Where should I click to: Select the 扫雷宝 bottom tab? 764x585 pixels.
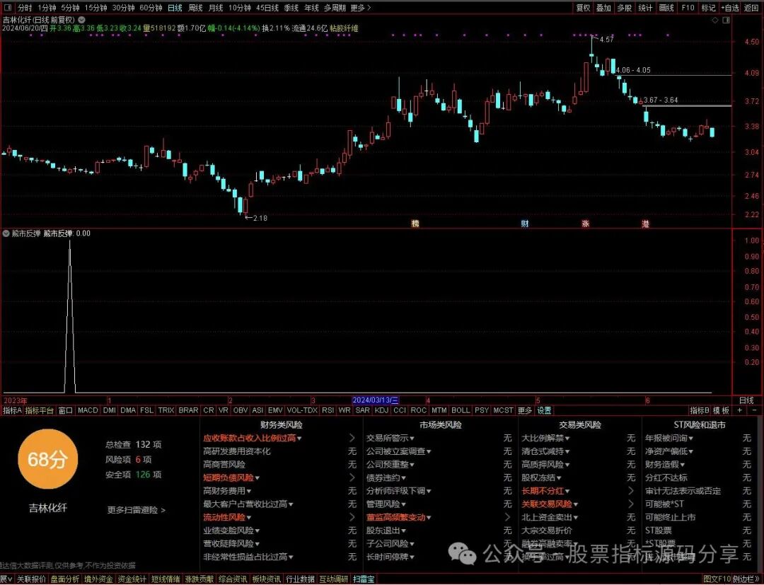pyautogui.click(x=364, y=579)
